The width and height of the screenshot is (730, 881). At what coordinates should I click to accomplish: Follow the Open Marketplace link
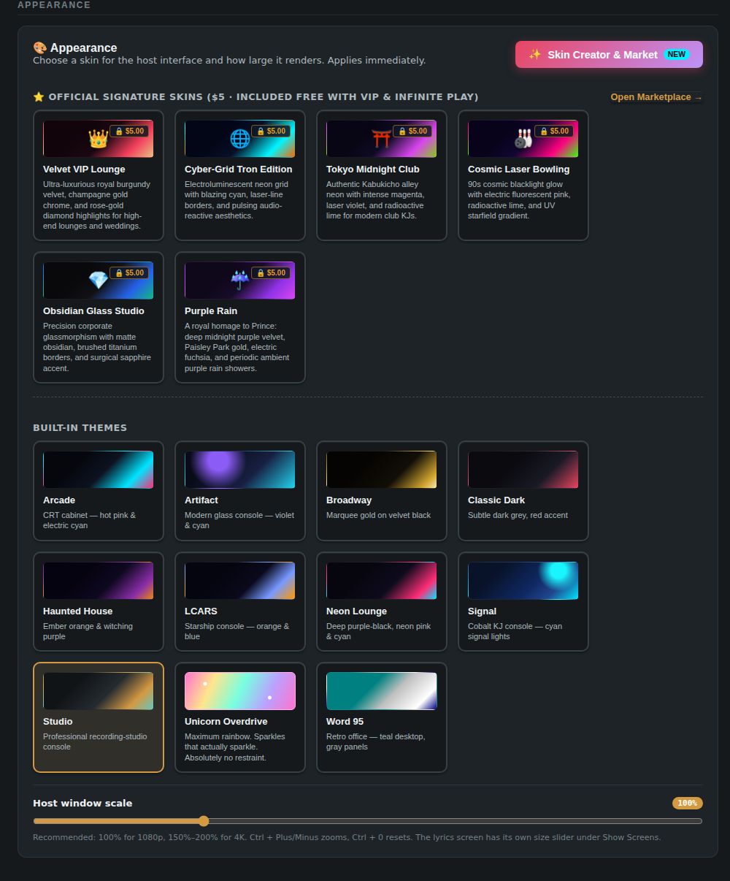(656, 97)
